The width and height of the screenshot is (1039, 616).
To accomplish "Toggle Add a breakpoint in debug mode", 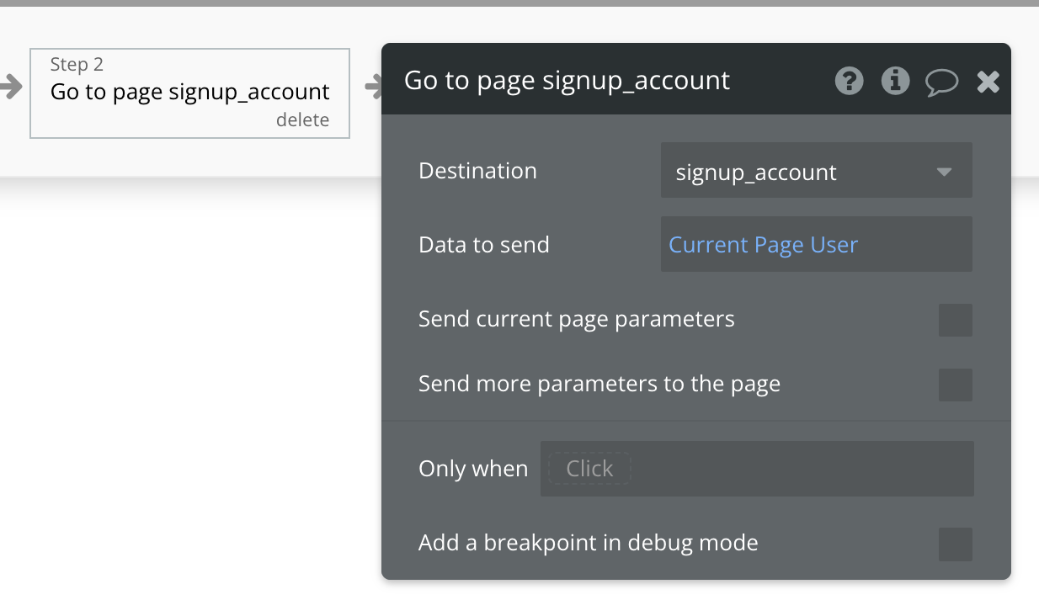I will click(955, 544).
